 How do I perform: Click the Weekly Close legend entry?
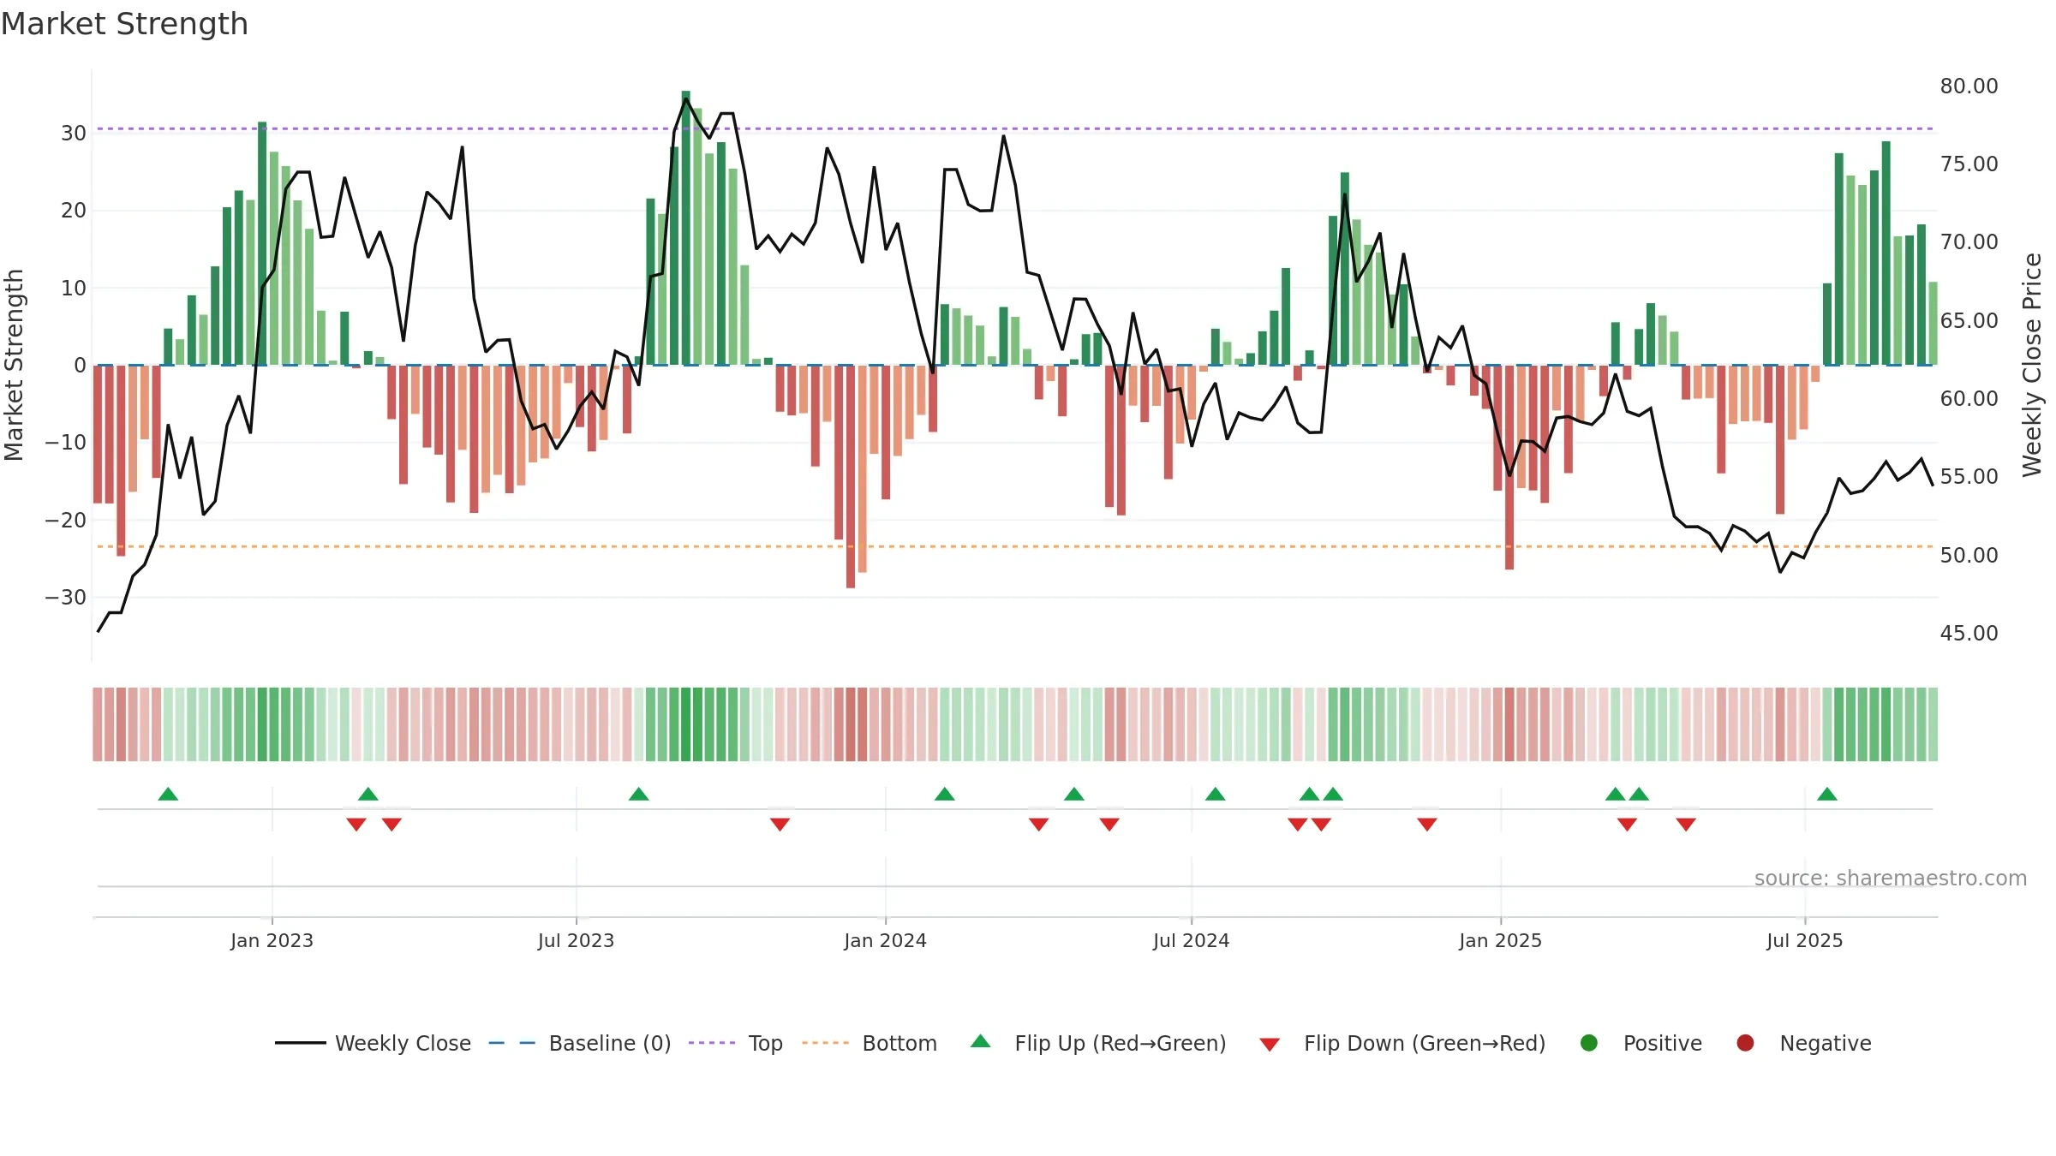(x=373, y=1043)
